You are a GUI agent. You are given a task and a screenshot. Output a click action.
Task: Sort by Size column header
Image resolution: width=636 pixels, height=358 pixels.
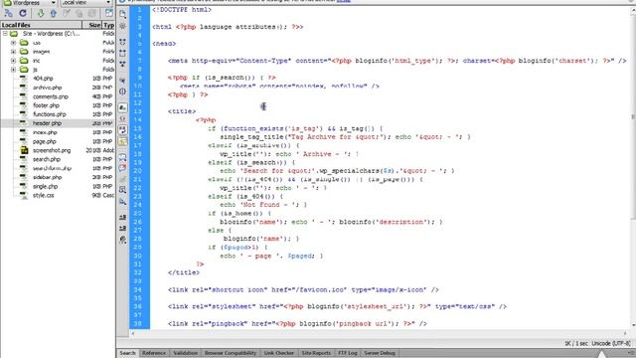click(x=92, y=25)
